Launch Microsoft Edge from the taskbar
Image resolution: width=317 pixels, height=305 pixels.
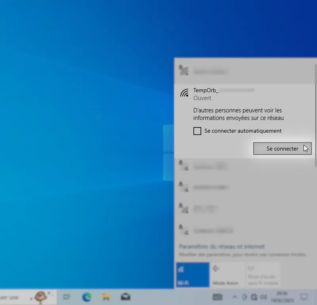87,297
